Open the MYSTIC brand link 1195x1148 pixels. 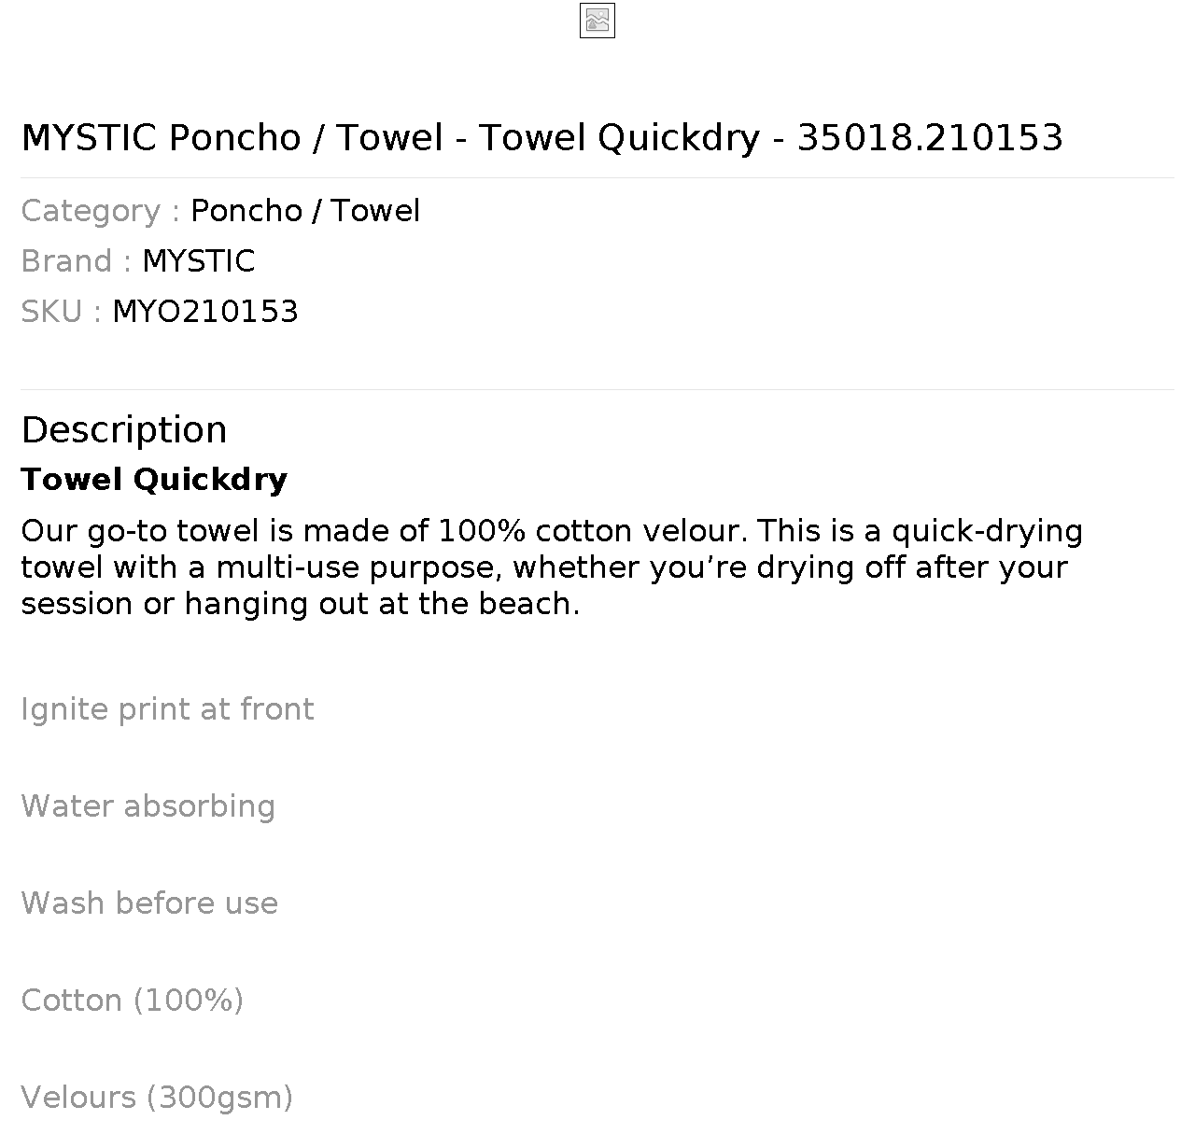(198, 261)
